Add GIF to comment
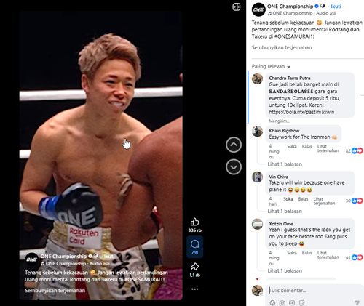Image resolution: width=364 pixels, height=306 pixels. [292, 302]
